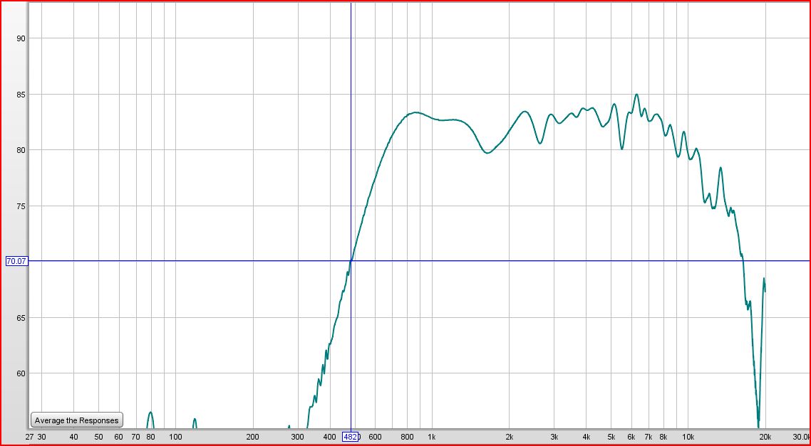Click the Average the Responses button
This screenshot has height=446, width=811.
coord(77,420)
